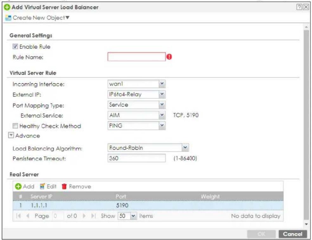Select the 1.1.1.1 server row

point(148,205)
